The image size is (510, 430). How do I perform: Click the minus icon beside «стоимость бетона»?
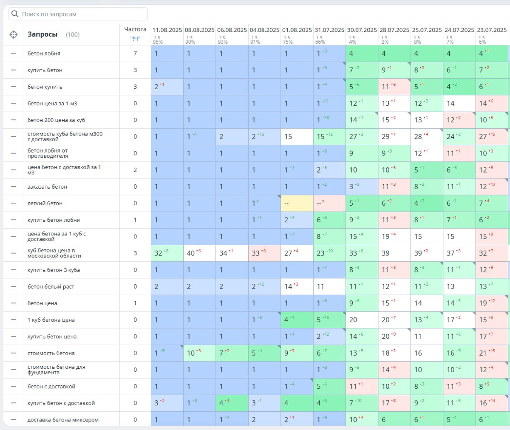coord(14,353)
